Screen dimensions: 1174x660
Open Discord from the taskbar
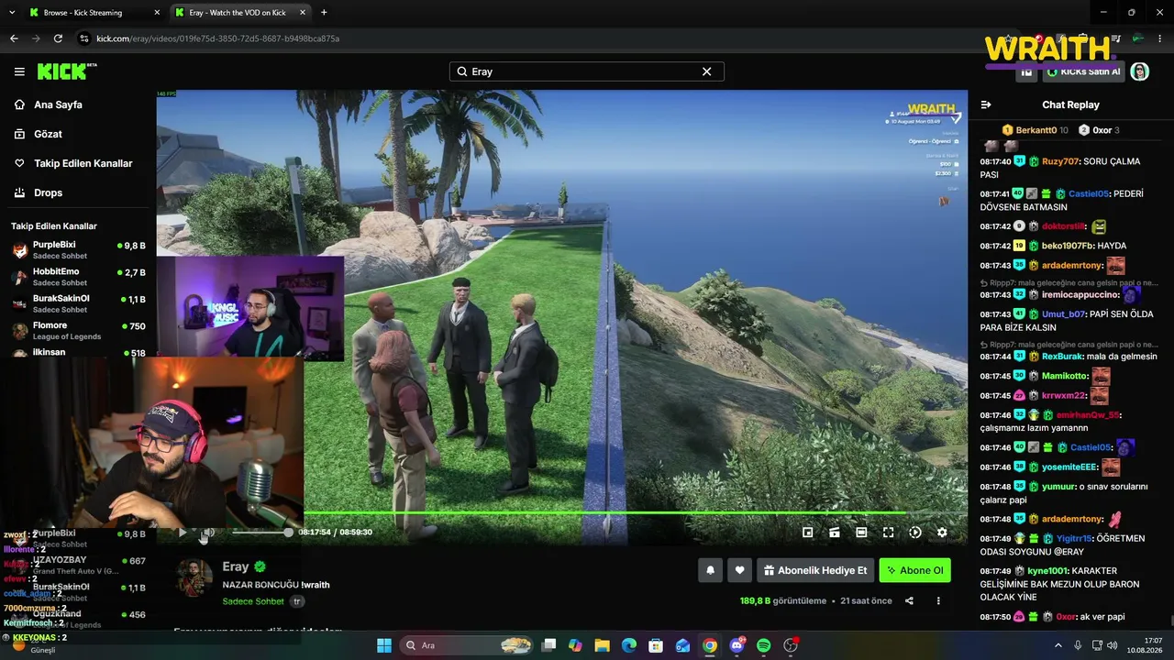pos(737,645)
